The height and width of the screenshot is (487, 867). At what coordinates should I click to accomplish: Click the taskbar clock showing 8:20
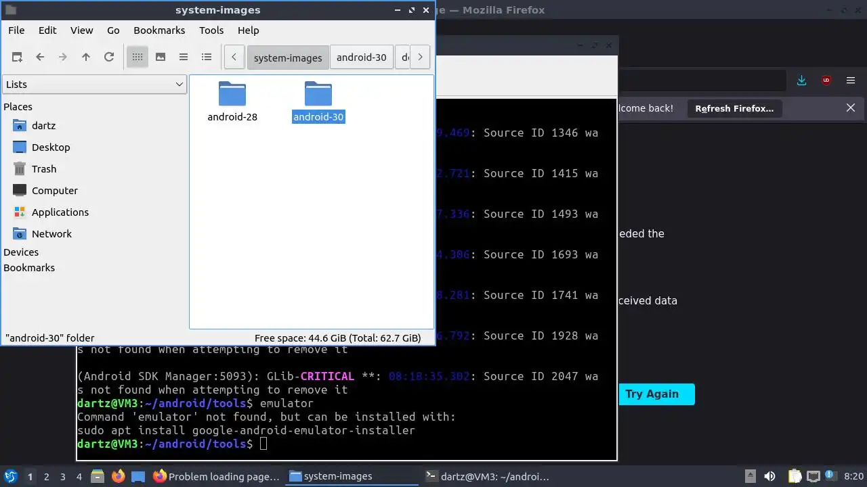click(854, 477)
